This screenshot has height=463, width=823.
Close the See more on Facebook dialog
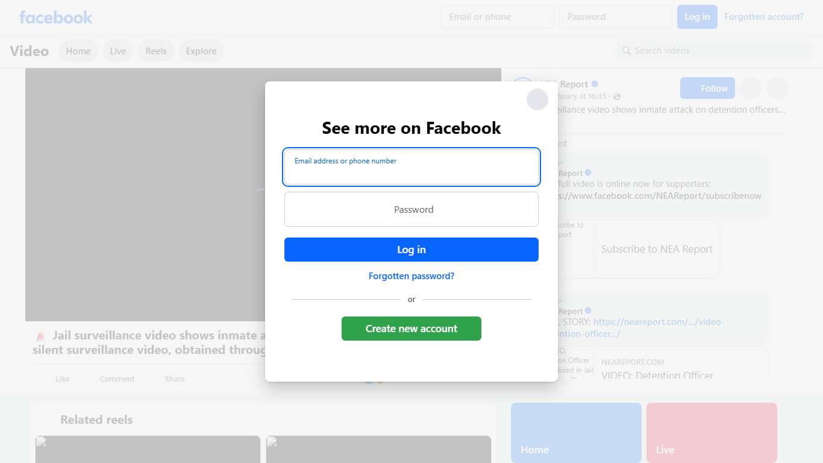click(x=537, y=99)
